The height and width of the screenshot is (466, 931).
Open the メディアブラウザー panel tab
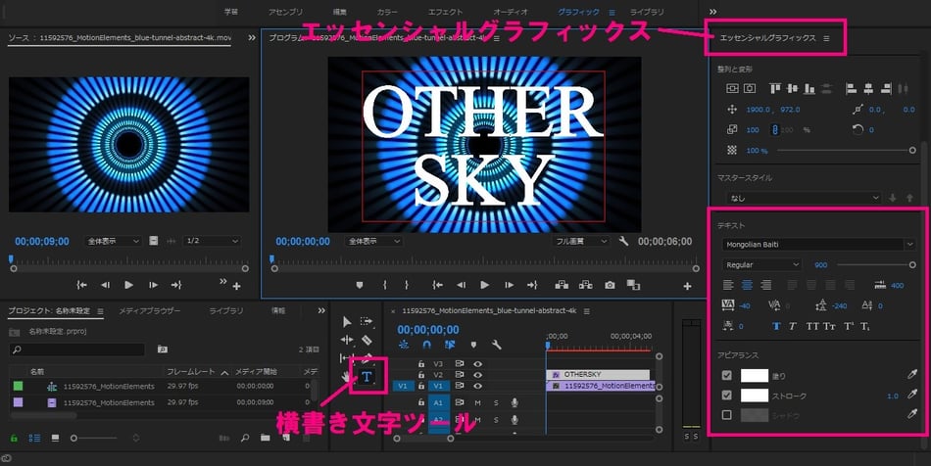[x=149, y=310]
